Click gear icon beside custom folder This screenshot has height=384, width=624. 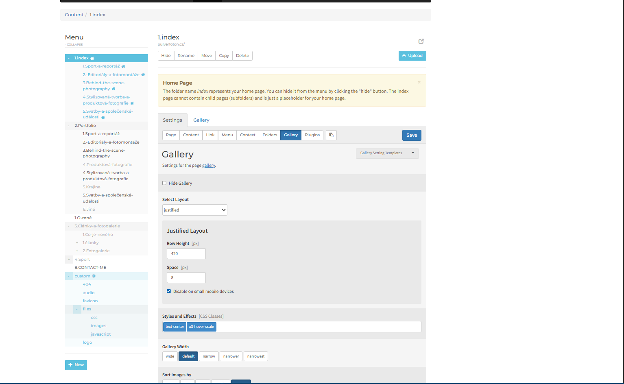pos(94,276)
